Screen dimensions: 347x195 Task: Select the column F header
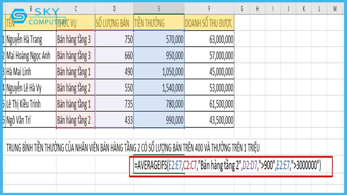coord(209,9)
